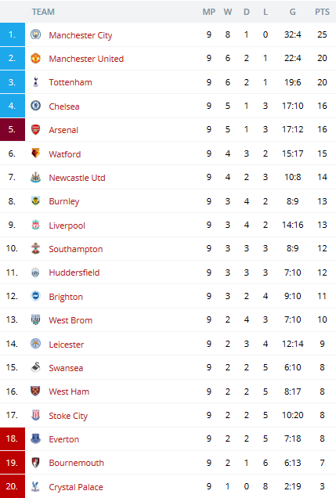The height and width of the screenshot is (498, 336).
Task: Click the Arsenal cannon crest icon
Action: (x=35, y=129)
